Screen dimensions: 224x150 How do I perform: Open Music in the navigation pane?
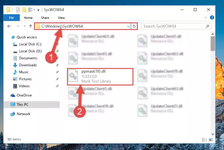tap(24, 72)
